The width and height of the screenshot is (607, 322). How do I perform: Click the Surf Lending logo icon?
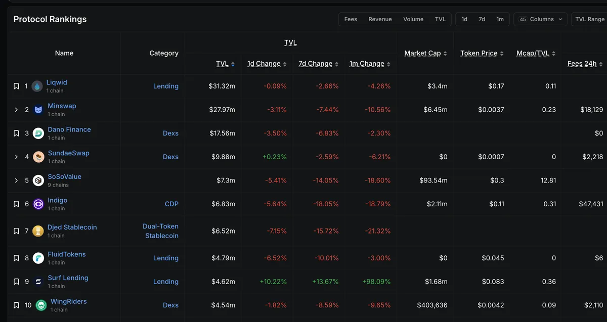coord(38,282)
